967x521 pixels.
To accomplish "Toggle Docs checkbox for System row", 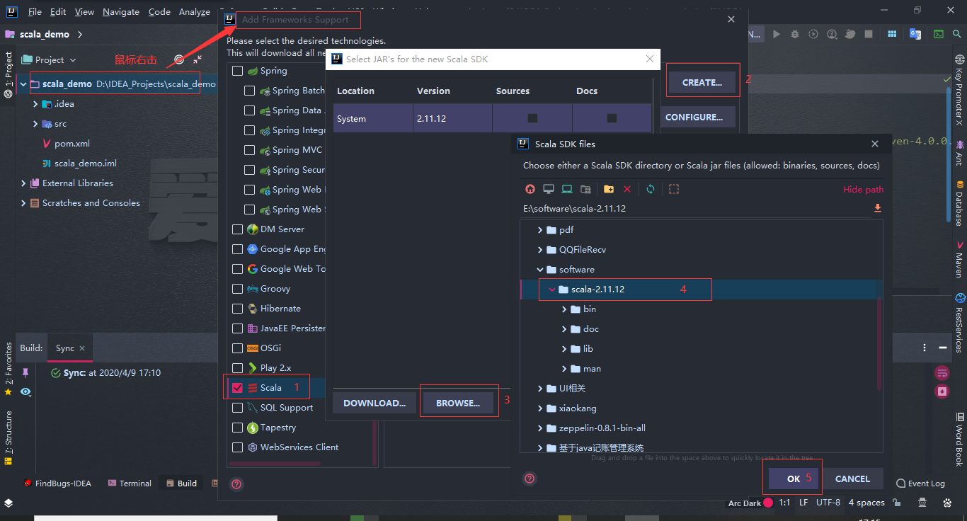I will (x=612, y=118).
